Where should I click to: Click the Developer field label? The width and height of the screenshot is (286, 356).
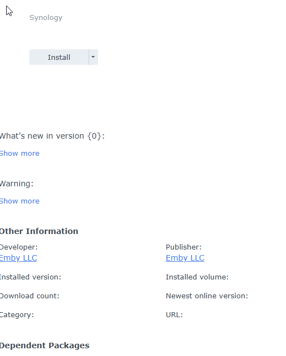click(x=19, y=247)
